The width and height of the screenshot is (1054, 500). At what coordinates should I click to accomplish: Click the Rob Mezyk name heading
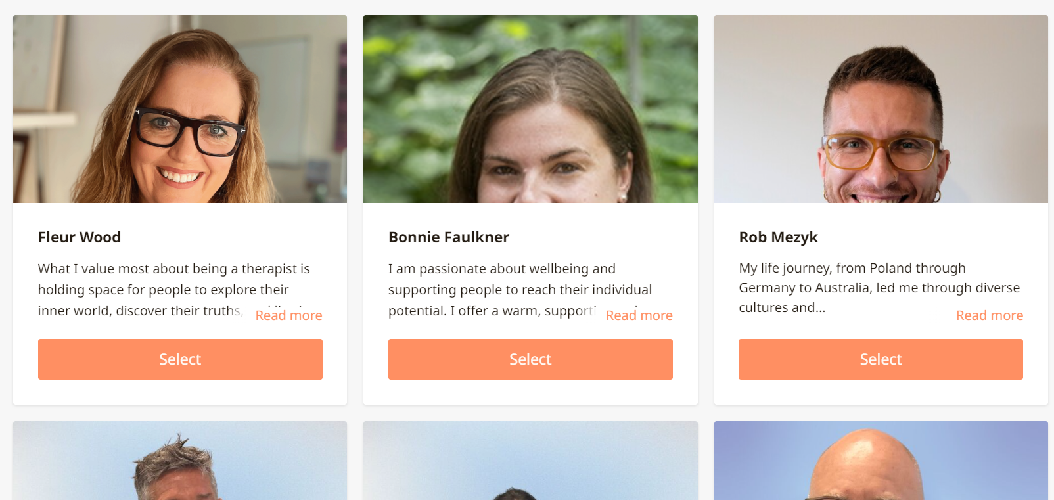click(778, 237)
